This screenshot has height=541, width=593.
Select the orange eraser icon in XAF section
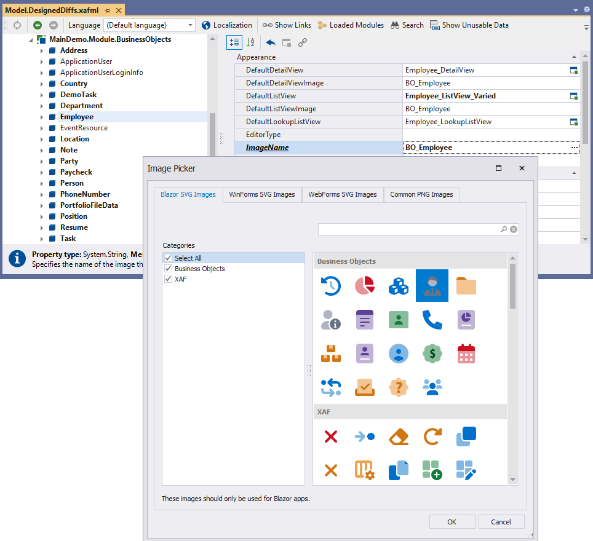coord(398,436)
